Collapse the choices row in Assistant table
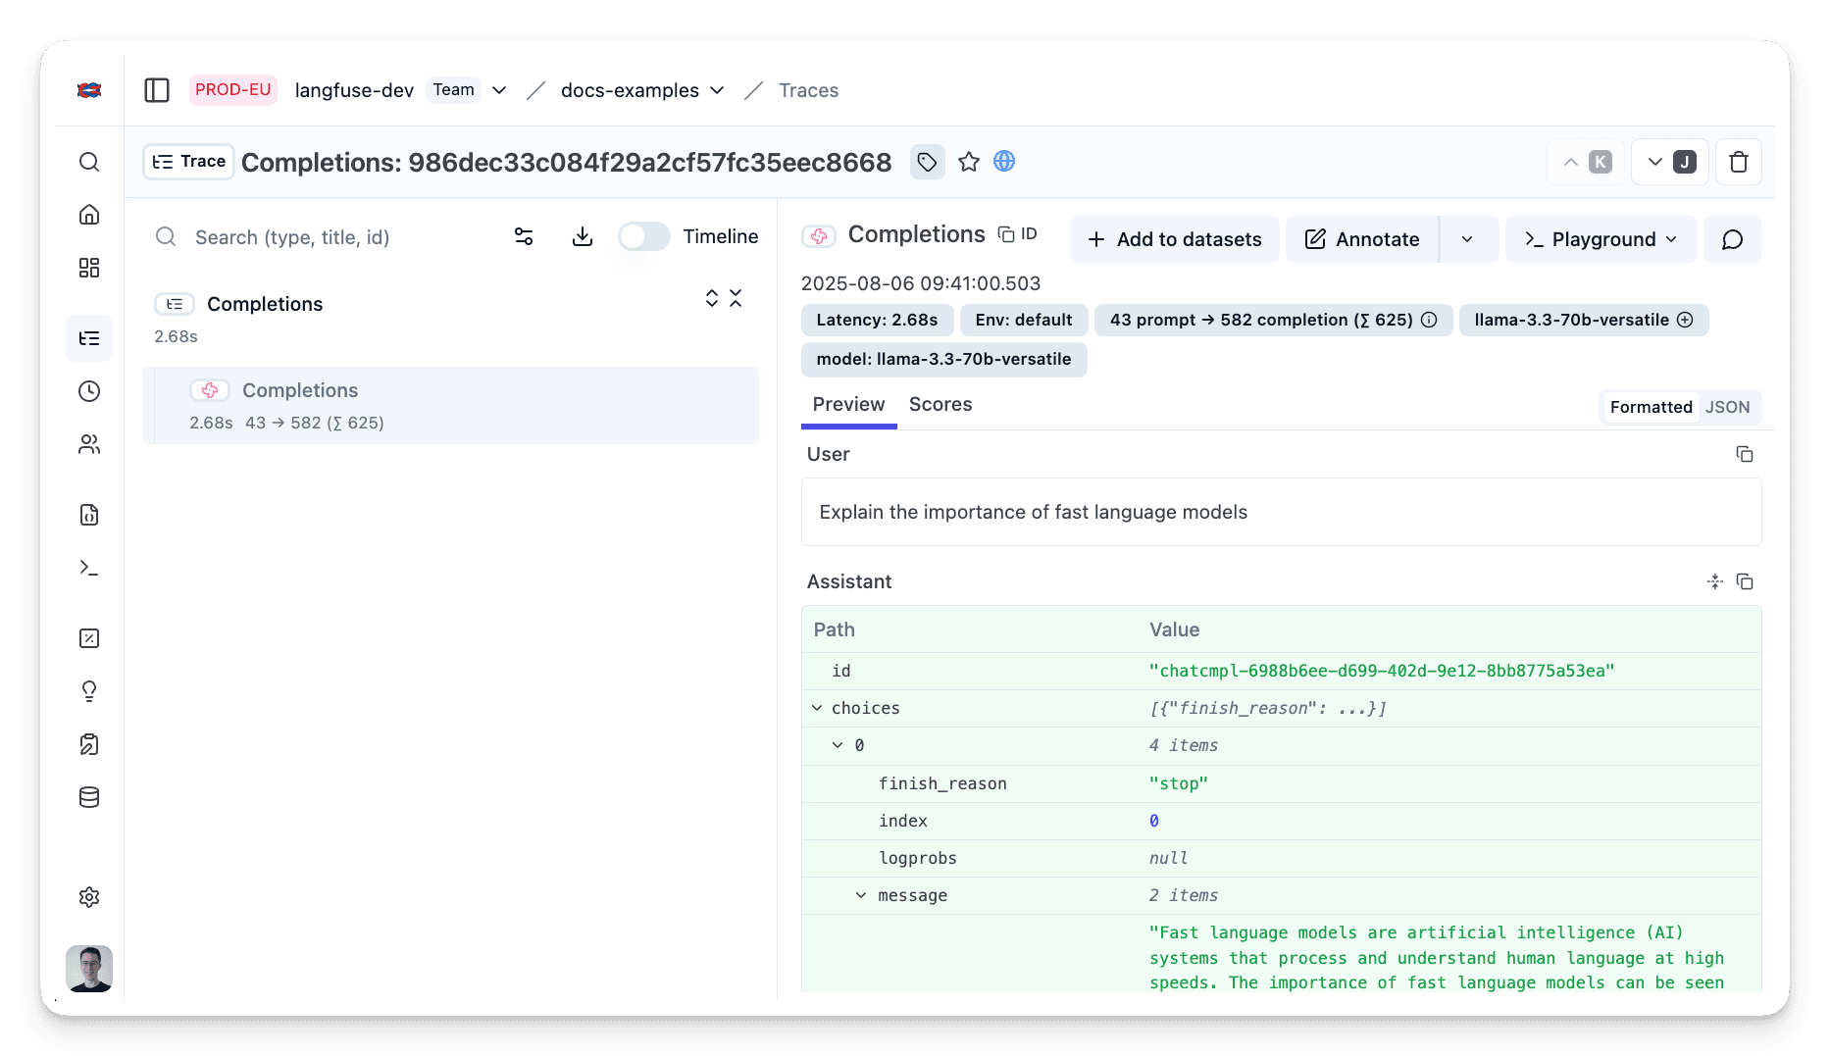The height and width of the screenshot is (1056, 1830). pos(817,708)
